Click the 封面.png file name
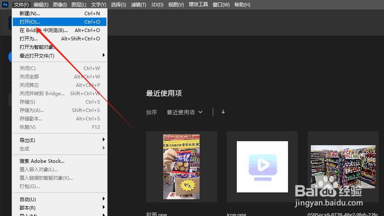 (x=156, y=214)
